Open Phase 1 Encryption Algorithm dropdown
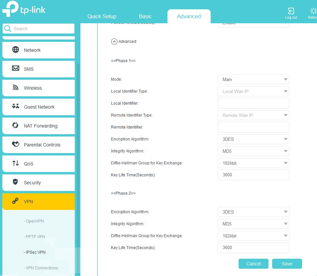 pos(253,139)
